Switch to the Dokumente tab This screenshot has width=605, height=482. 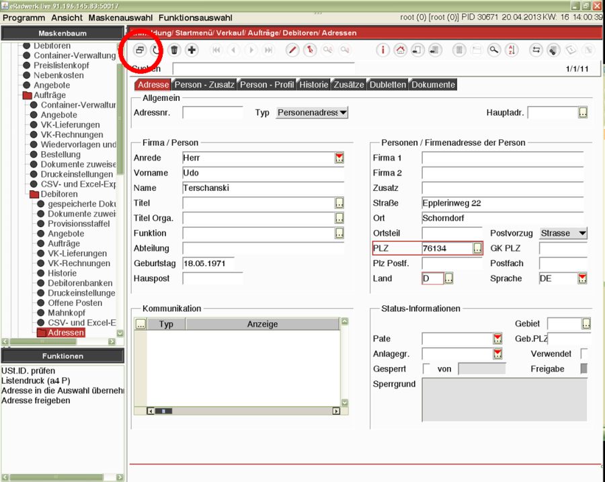click(434, 85)
